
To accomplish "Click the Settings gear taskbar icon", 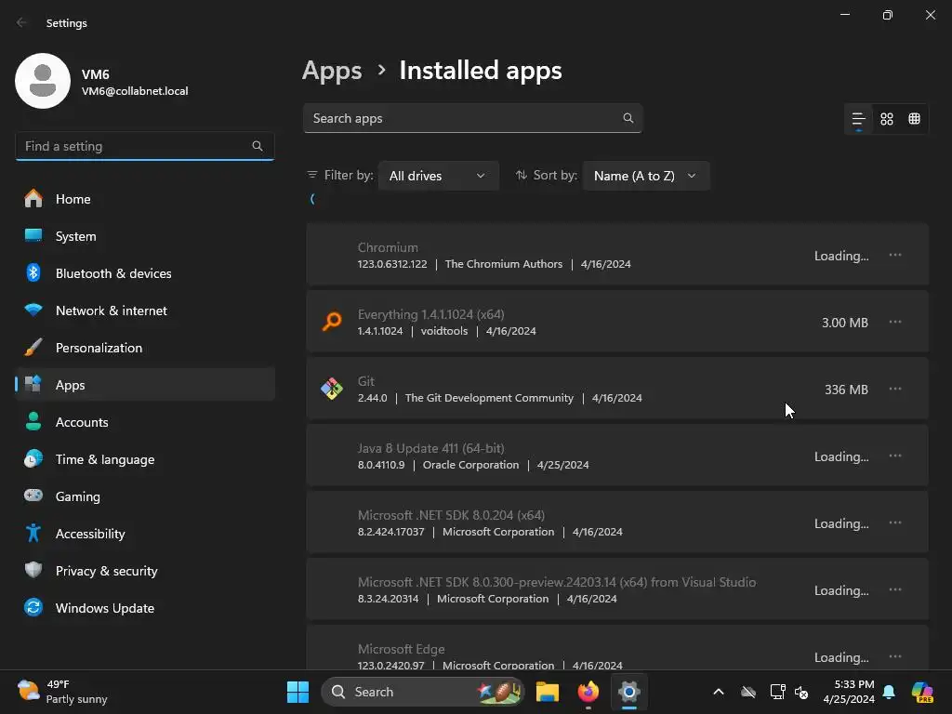I will [629, 692].
